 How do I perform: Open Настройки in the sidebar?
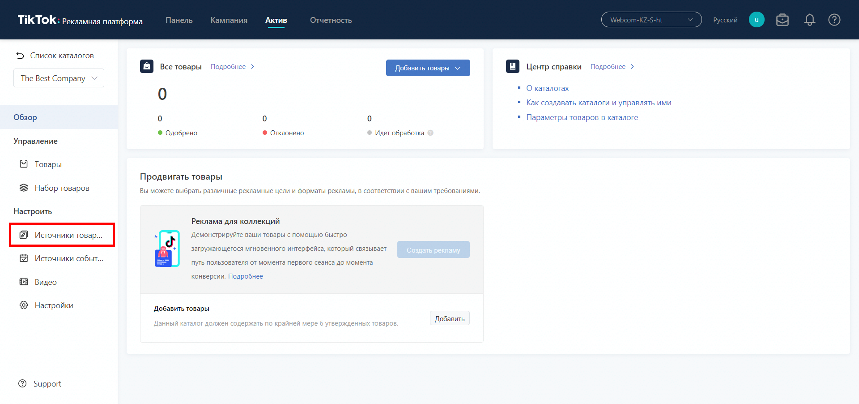pos(54,305)
